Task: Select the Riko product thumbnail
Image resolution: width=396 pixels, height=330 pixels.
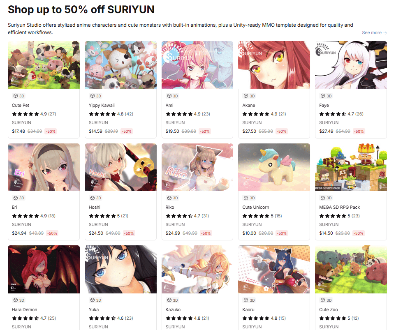Action: pos(197,167)
